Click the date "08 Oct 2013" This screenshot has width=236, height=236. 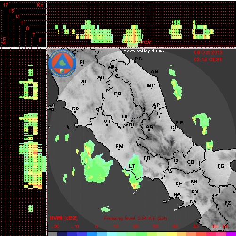208,52
